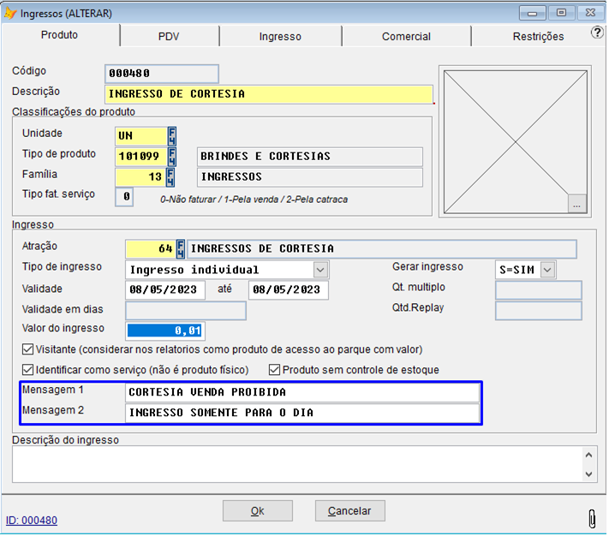Click the Mensagem 1 text field
Screen dimensions: 609x536
point(302,392)
